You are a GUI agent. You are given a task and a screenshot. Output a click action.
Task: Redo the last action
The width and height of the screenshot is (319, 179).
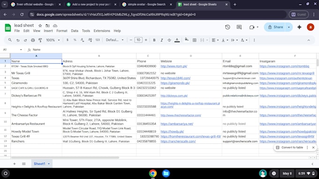pyautogui.click(x=25, y=40)
